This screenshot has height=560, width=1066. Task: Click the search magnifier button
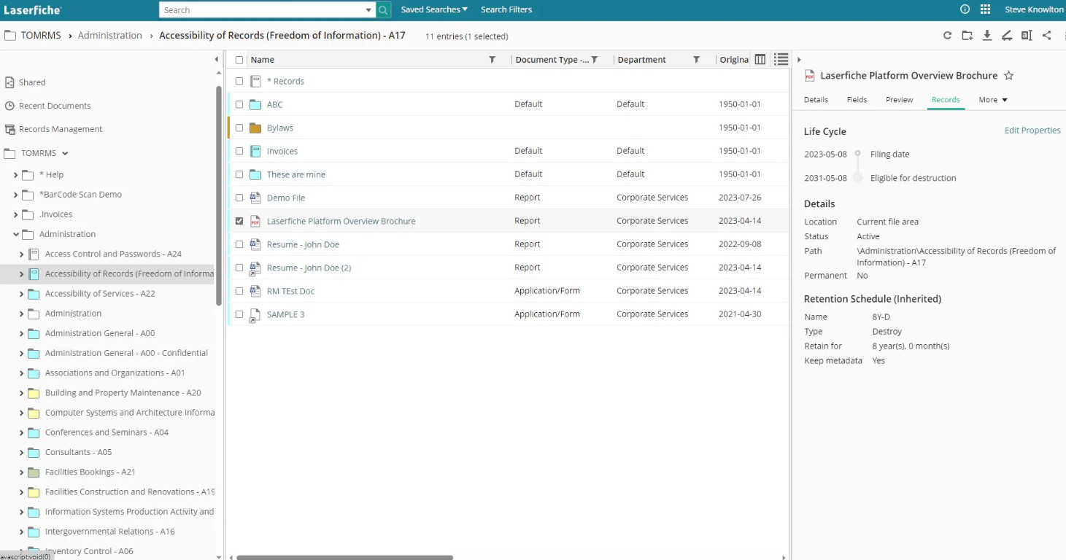click(x=384, y=9)
